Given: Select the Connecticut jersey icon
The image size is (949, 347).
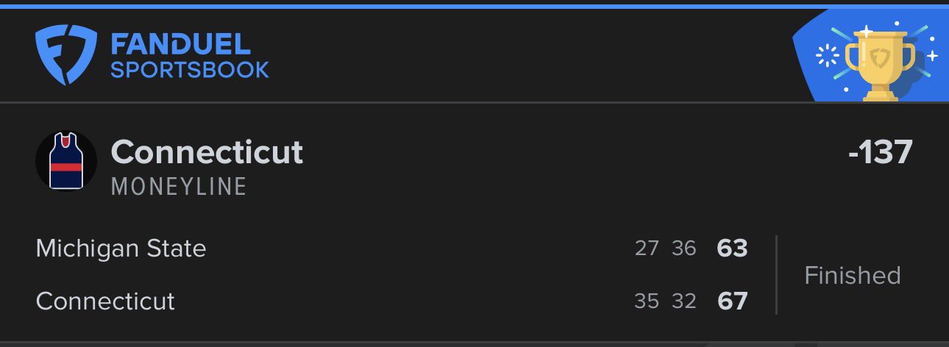Looking at the screenshot, I should (66, 161).
